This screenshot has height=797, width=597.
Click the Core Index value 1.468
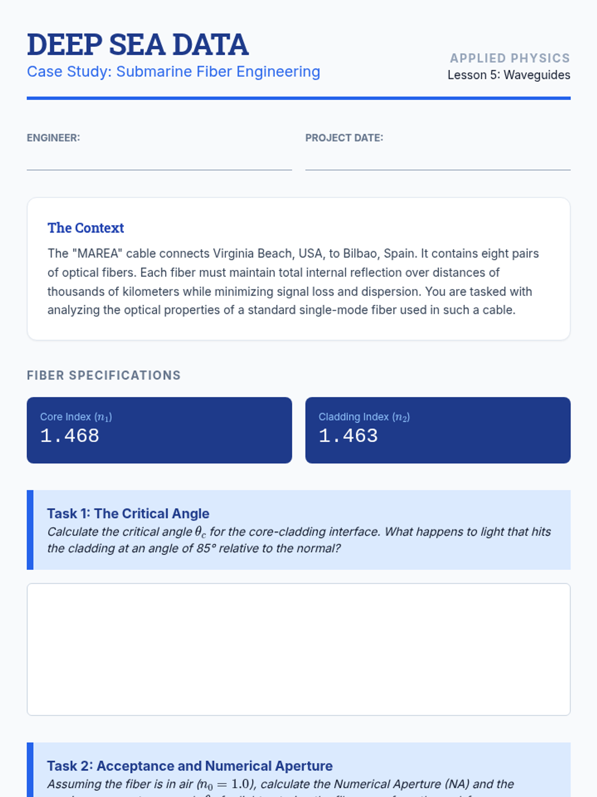tap(70, 436)
